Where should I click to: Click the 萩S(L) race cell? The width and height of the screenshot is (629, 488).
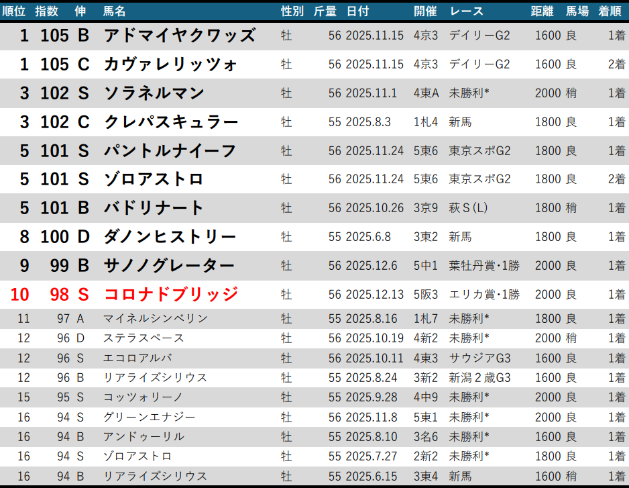468,208
